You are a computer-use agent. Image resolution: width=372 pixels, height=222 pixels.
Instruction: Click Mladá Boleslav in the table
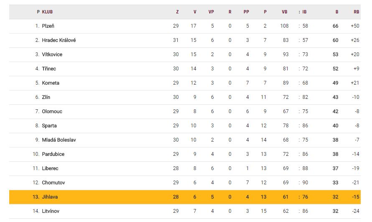(59, 140)
